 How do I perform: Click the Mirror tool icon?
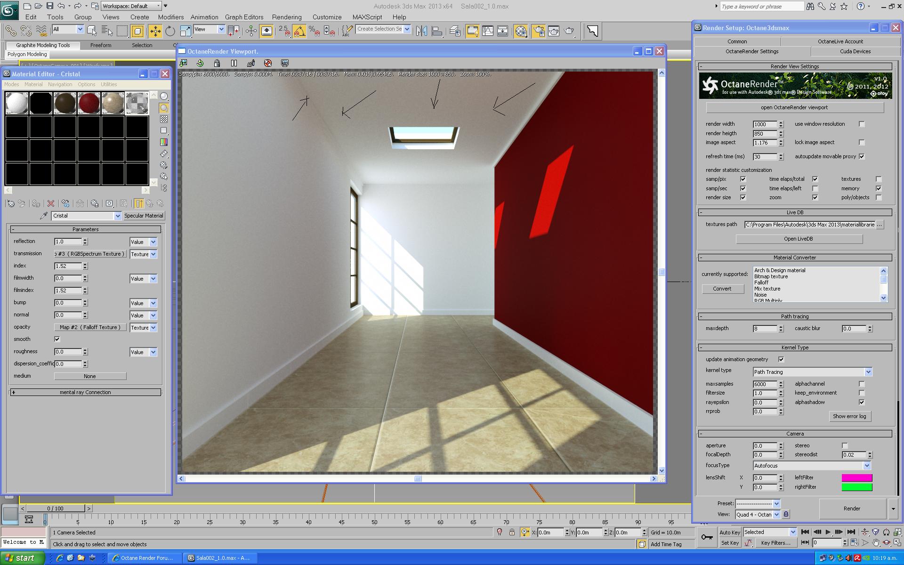(x=421, y=31)
